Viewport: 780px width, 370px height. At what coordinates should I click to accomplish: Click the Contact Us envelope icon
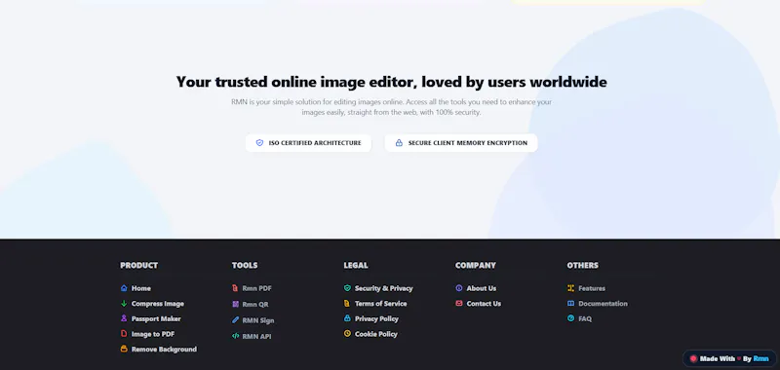(x=458, y=304)
